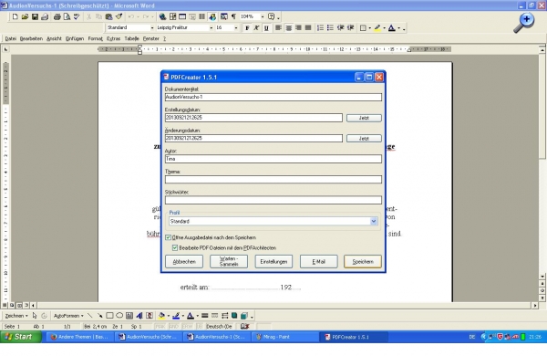This screenshot has width=547, height=356.
Task: Click the tables and borders toolbar icon
Action: [x=172, y=16]
